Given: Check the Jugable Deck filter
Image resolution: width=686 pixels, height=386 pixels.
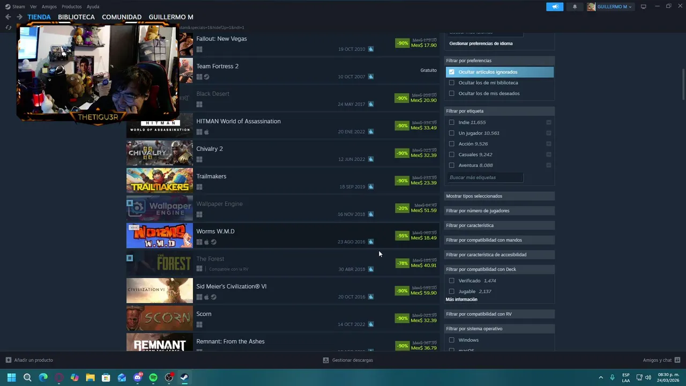Looking at the screenshot, I should (x=452, y=291).
